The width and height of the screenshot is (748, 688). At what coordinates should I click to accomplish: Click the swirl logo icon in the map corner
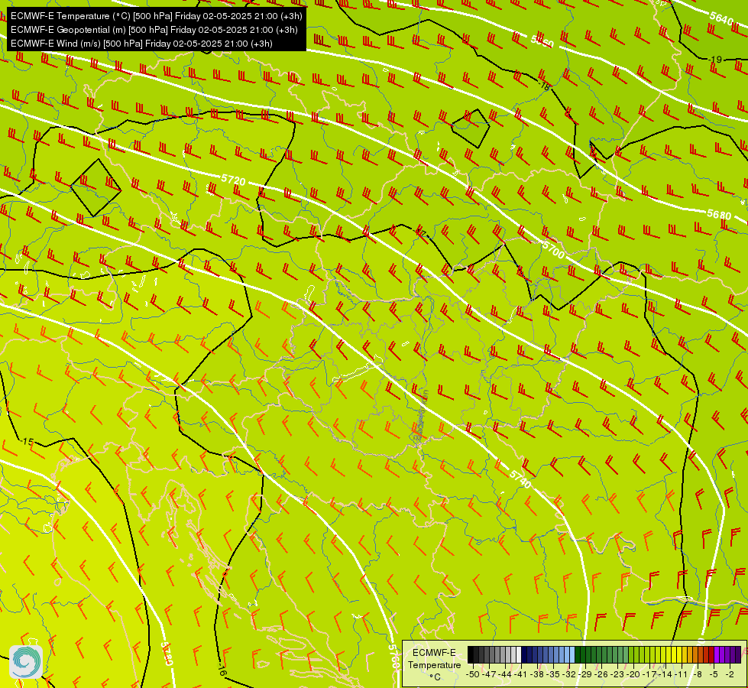[26, 662]
